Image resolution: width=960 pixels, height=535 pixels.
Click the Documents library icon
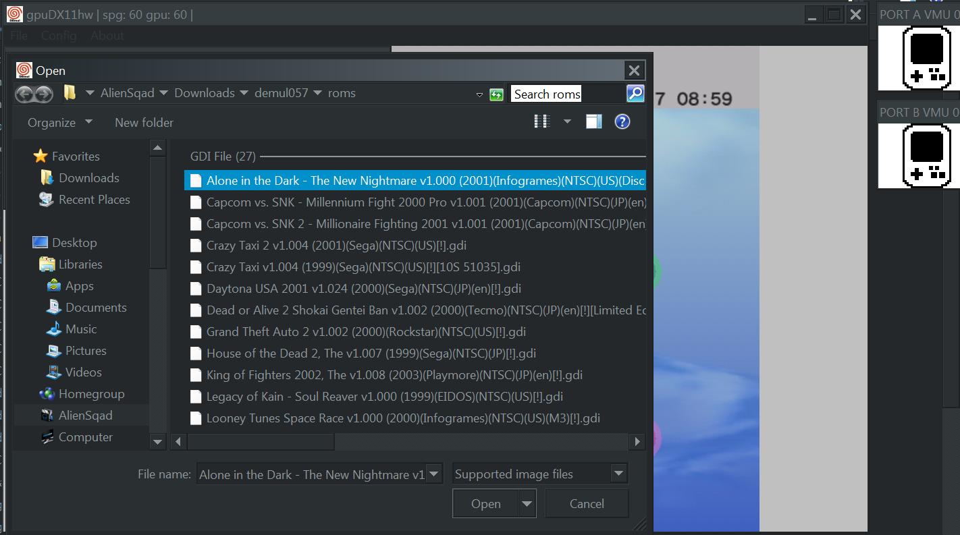tap(54, 307)
